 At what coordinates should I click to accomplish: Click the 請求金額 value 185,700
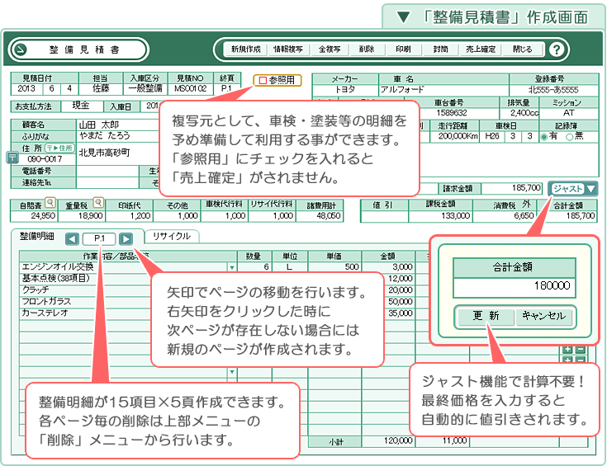(511, 188)
